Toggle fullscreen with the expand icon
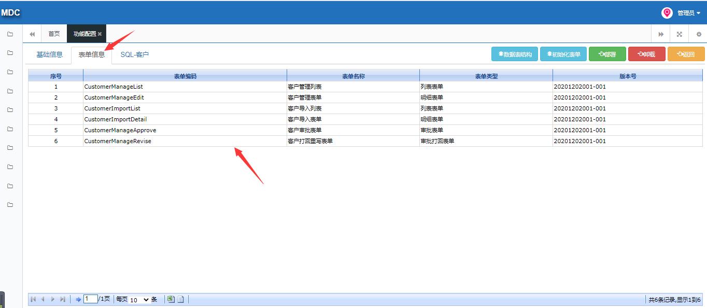The image size is (707, 308). 680,34
